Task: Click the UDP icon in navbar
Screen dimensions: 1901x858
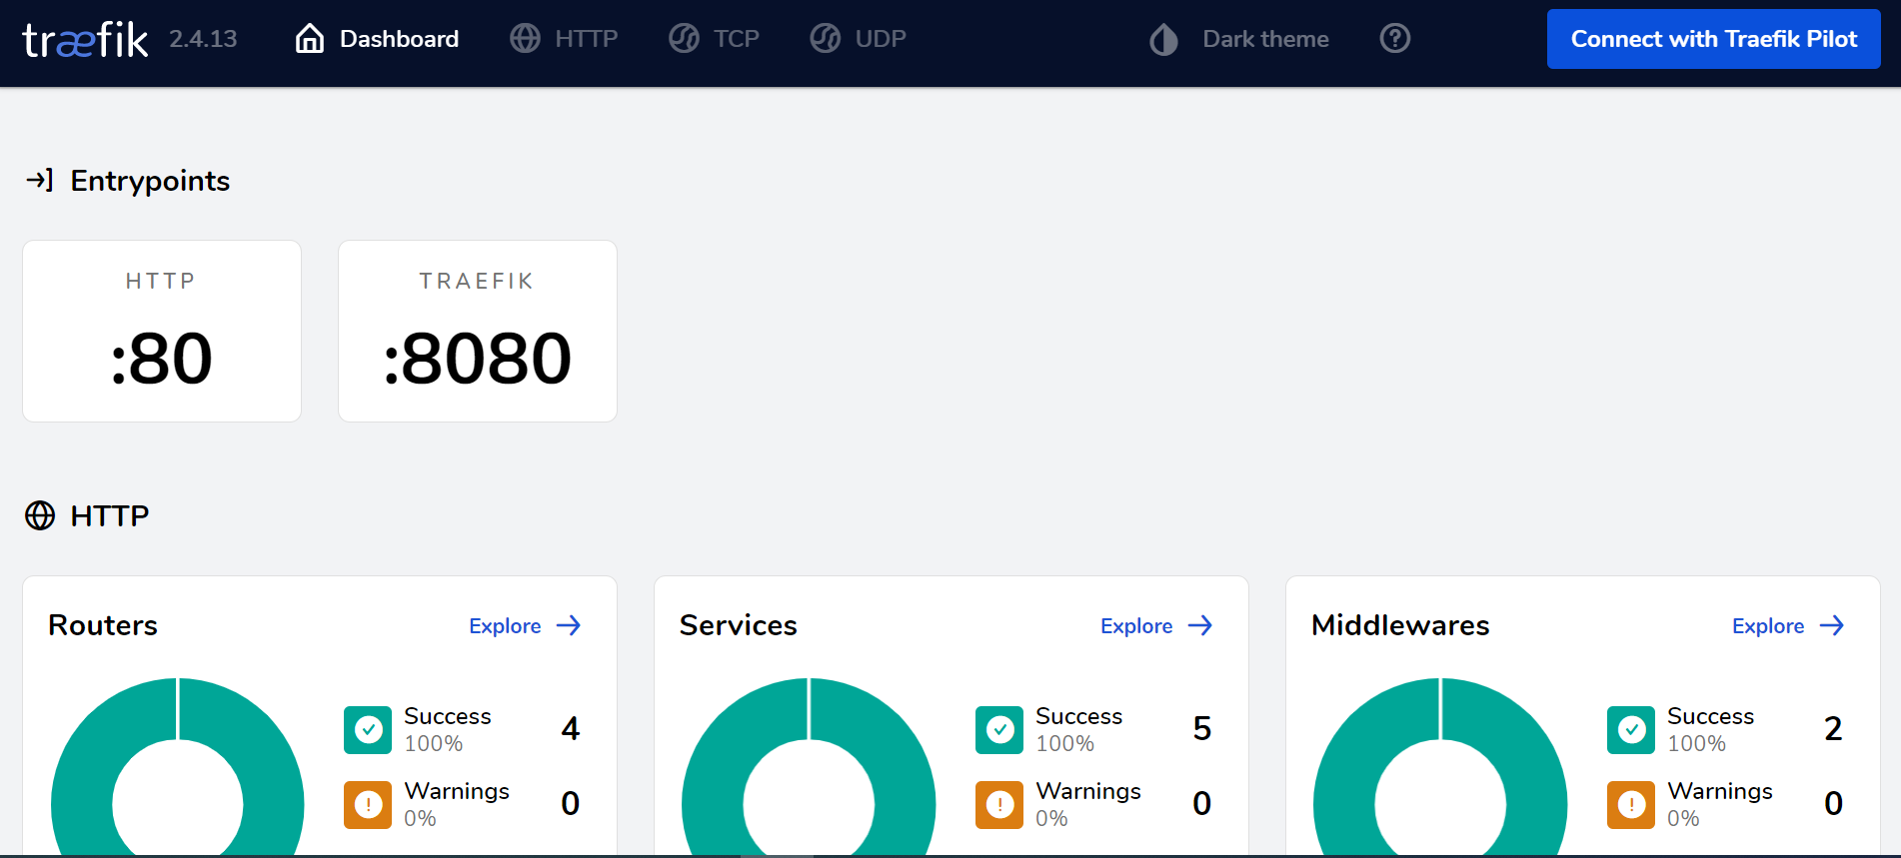Action: [825, 39]
